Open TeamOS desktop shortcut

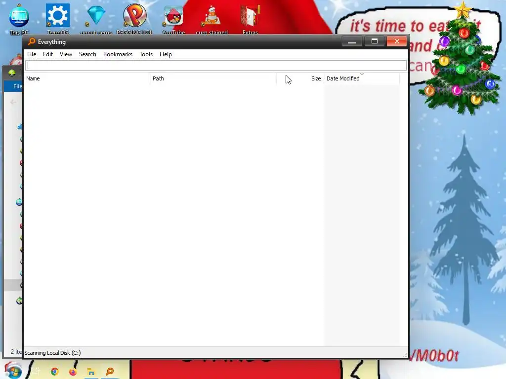(58, 19)
